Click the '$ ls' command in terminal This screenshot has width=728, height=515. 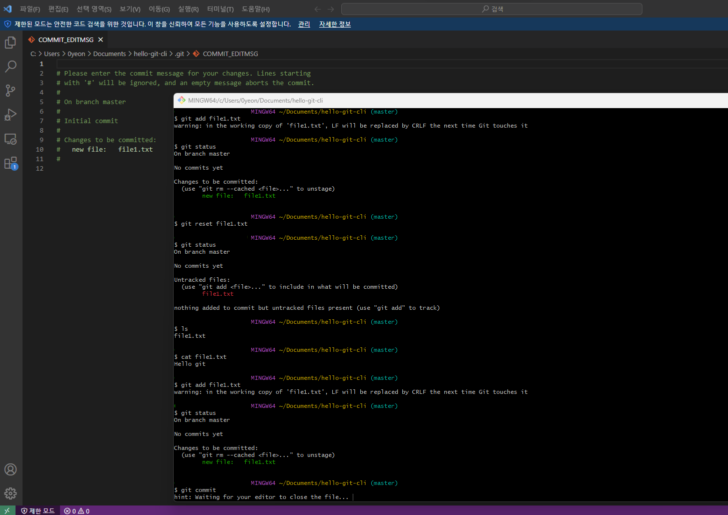point(181,329)
